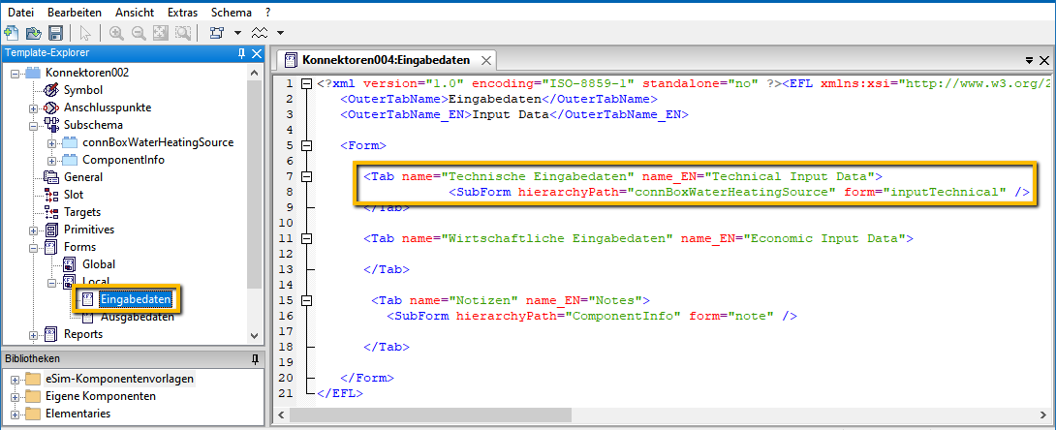The width and height of the screenshot is (1056, 430).
Task: Click the Template-Explorer scroll up arrow
Action: pos(254,73)
